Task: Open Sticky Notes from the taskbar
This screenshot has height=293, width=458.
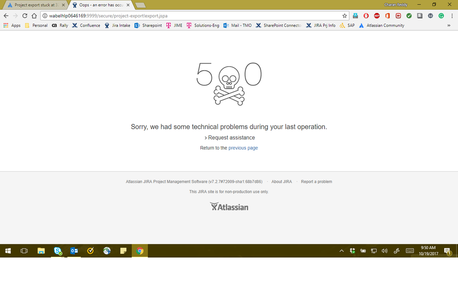Action: coord(123,251)
